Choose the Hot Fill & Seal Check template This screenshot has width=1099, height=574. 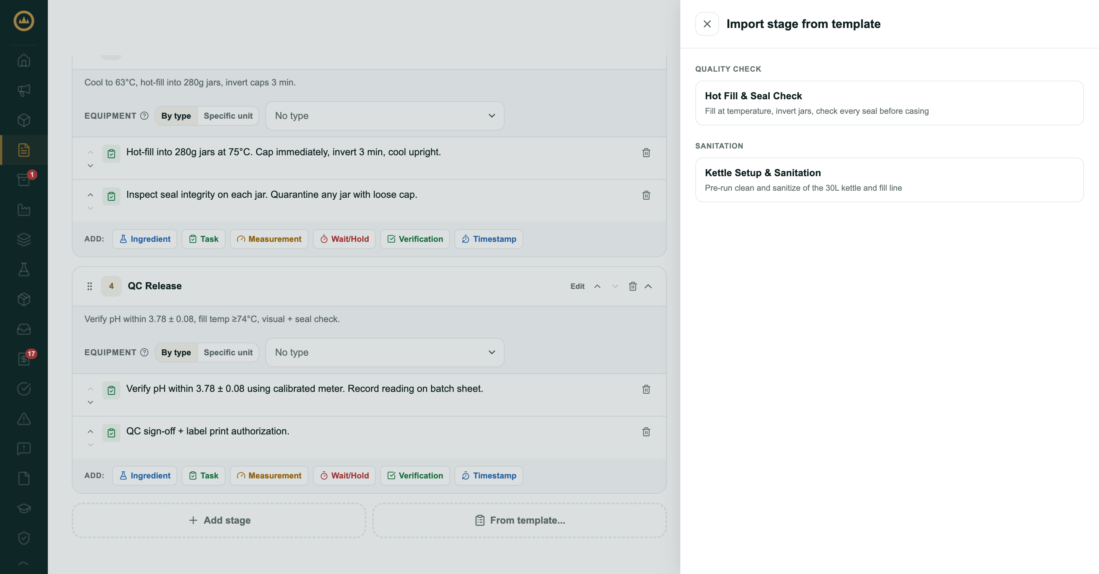[889, 103]
